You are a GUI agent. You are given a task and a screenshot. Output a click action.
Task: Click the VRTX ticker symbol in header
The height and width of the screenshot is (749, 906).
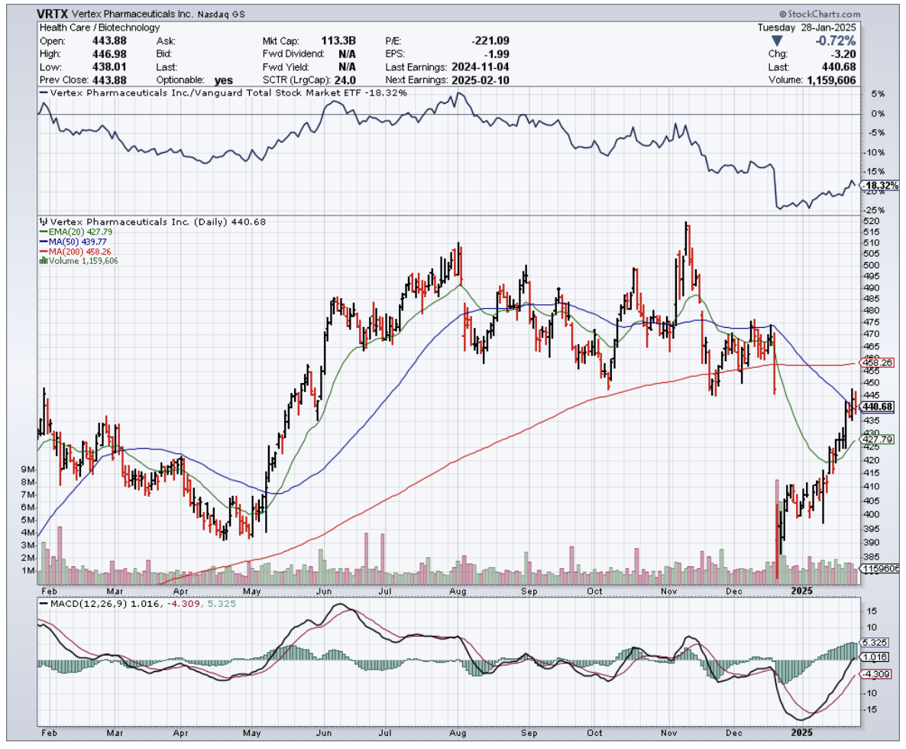coord(57,14)
